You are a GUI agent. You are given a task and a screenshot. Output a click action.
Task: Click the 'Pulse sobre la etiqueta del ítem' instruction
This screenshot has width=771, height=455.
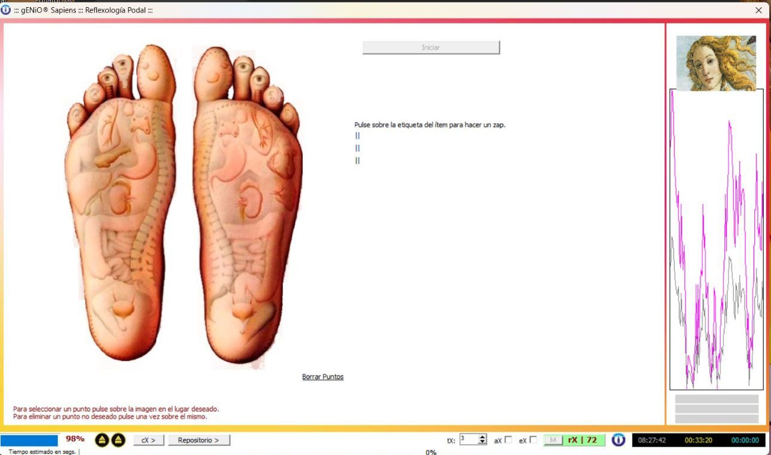[430, 125]
